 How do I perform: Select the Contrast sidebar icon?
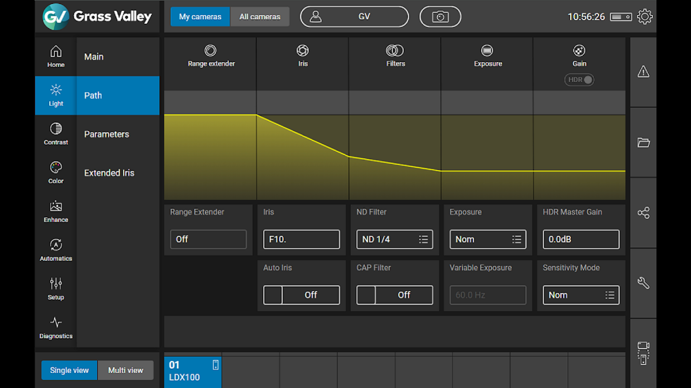[56, 134]
